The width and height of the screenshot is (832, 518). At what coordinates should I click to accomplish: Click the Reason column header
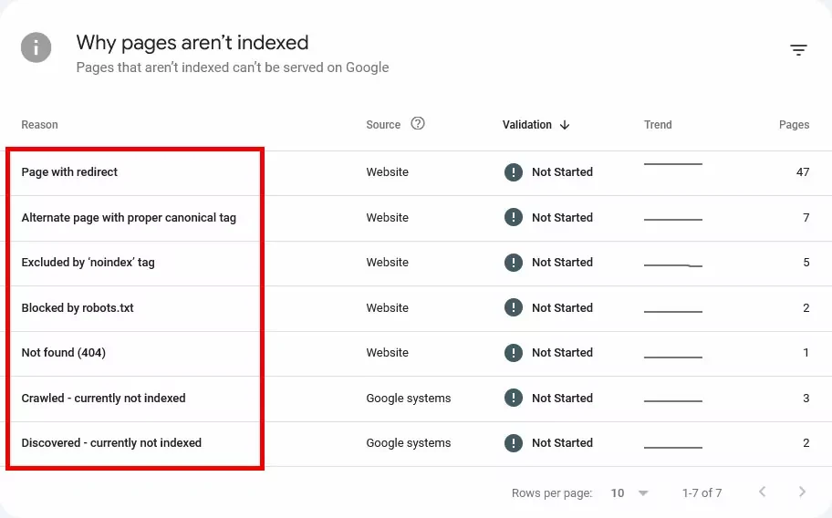click(x=39, y=125)
